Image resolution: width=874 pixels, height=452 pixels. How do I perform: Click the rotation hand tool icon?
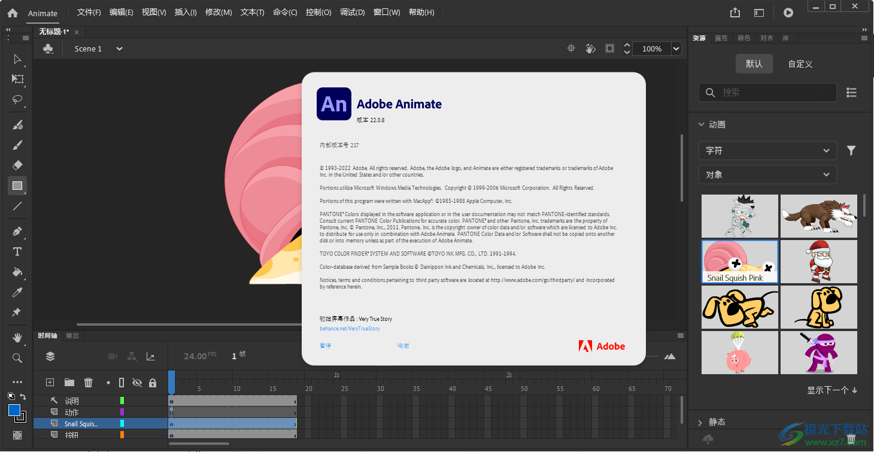(590, 48)
